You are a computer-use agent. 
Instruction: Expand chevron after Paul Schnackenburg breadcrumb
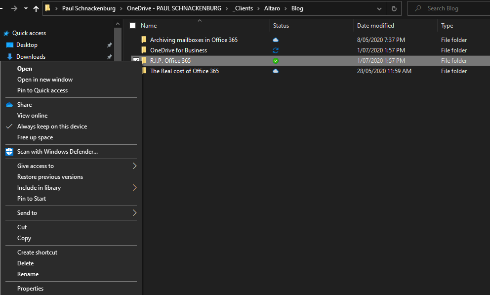click(121, 8)
